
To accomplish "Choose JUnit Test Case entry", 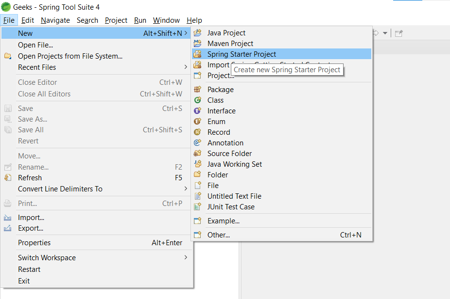I will coord(281,206).
